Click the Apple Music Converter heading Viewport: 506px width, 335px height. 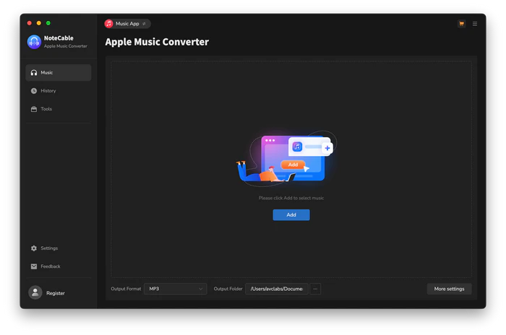157,42
